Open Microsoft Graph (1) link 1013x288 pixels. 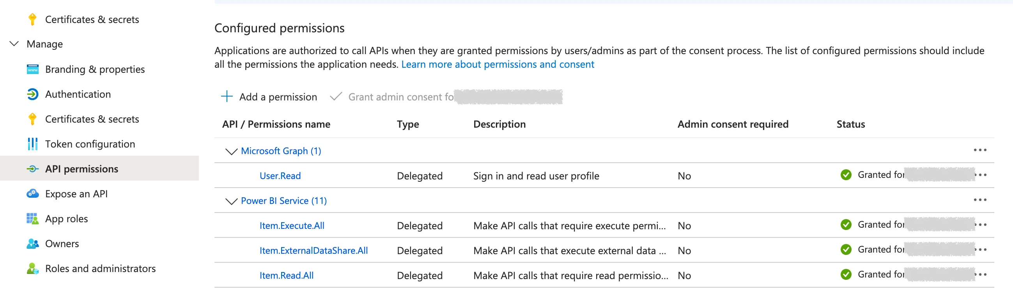click(281, 151)
